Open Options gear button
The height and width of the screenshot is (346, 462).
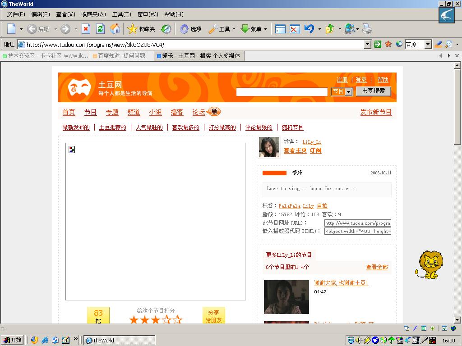point(191,29)
